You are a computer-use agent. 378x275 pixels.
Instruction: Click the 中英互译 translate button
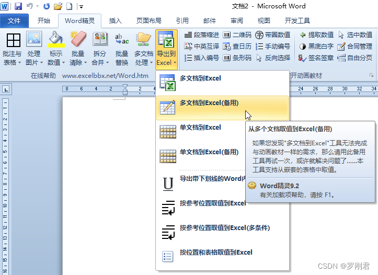pyautogui.click(x=201, y=47)
